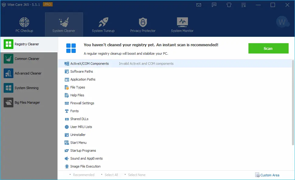The image size is (295, 180).
Task: Open the skin shirt icon
Action: [229, 5]
